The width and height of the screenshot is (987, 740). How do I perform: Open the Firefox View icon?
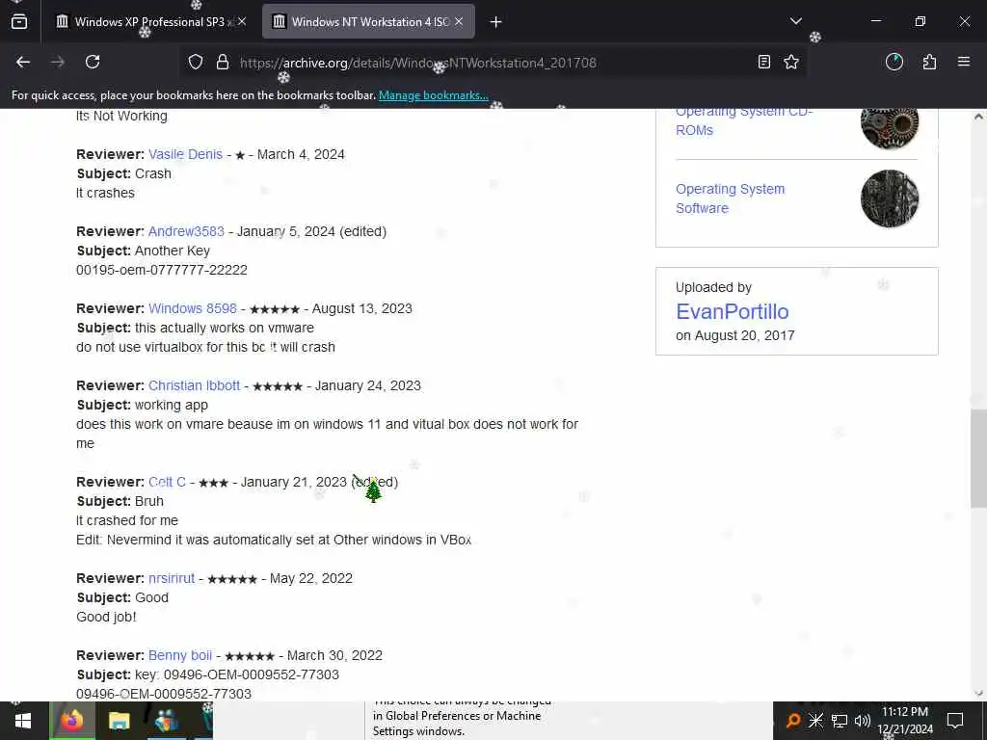pyautogui.click(x=19, y=22)
